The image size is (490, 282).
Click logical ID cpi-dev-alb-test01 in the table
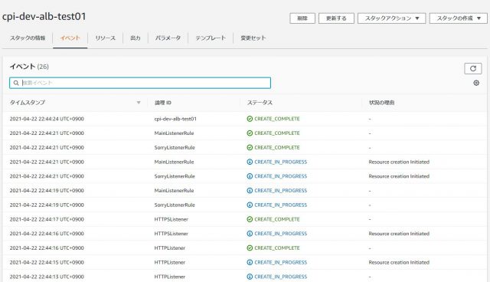click(175, 119)
